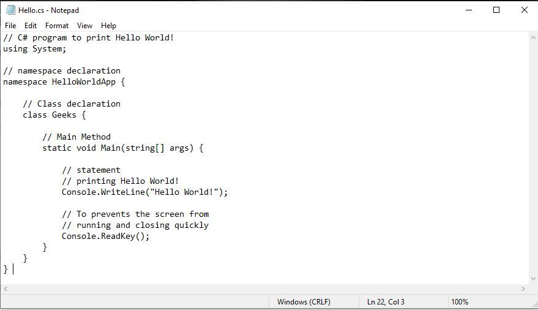The width and height of the screenshot is (538, 310).
Task: Click the vertical scrollbar down arrow
Action: [532, 278]
